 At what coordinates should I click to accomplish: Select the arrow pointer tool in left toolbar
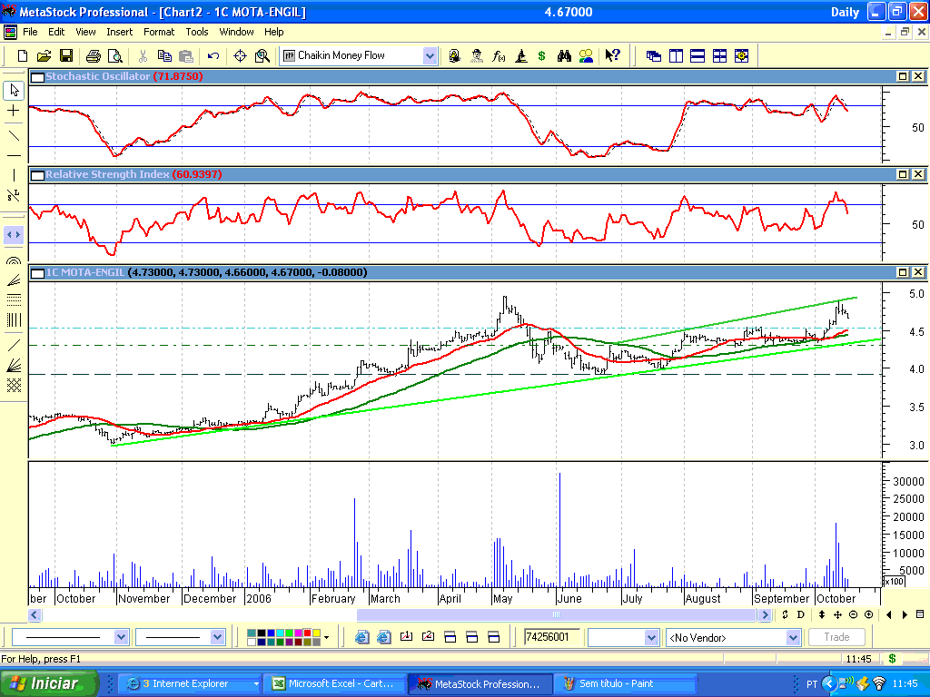pyautogui.click(x=14, y=90)
